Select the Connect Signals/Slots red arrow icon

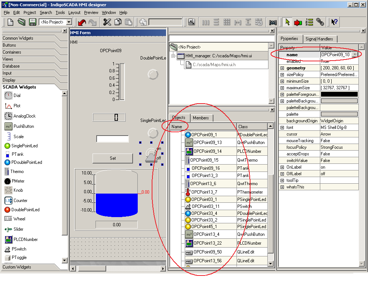(298, 22)
